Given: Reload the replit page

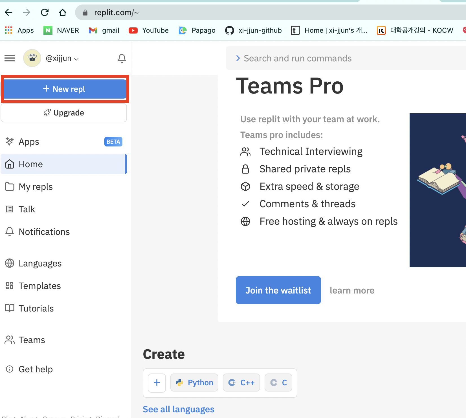Looking at the screenshot, I should (45, 12).
